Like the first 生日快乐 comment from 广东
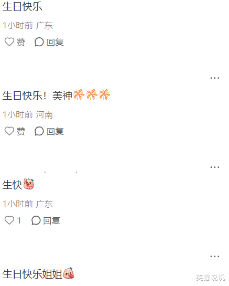Image resolution: width=229 pixels, height=286 pixels. pos(9,42)
